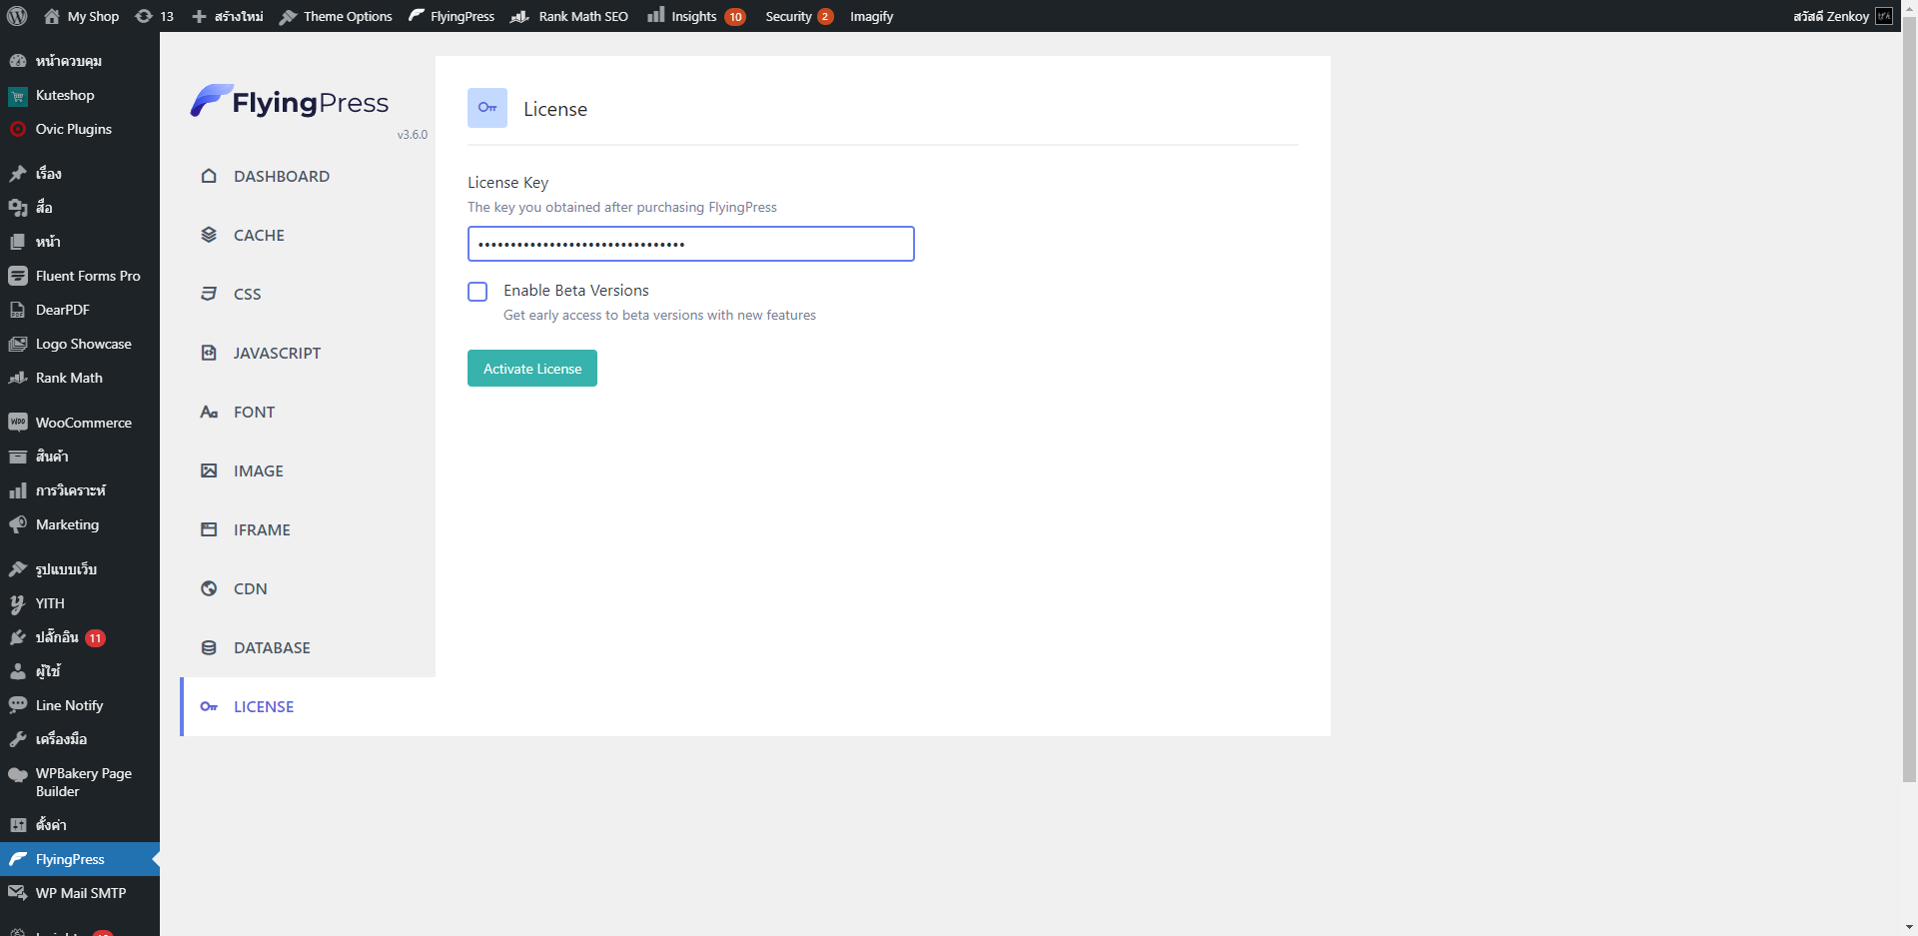1918x936 pixels.
Task: Click the WordPress logo in admin bar
Action: point(17,16)
